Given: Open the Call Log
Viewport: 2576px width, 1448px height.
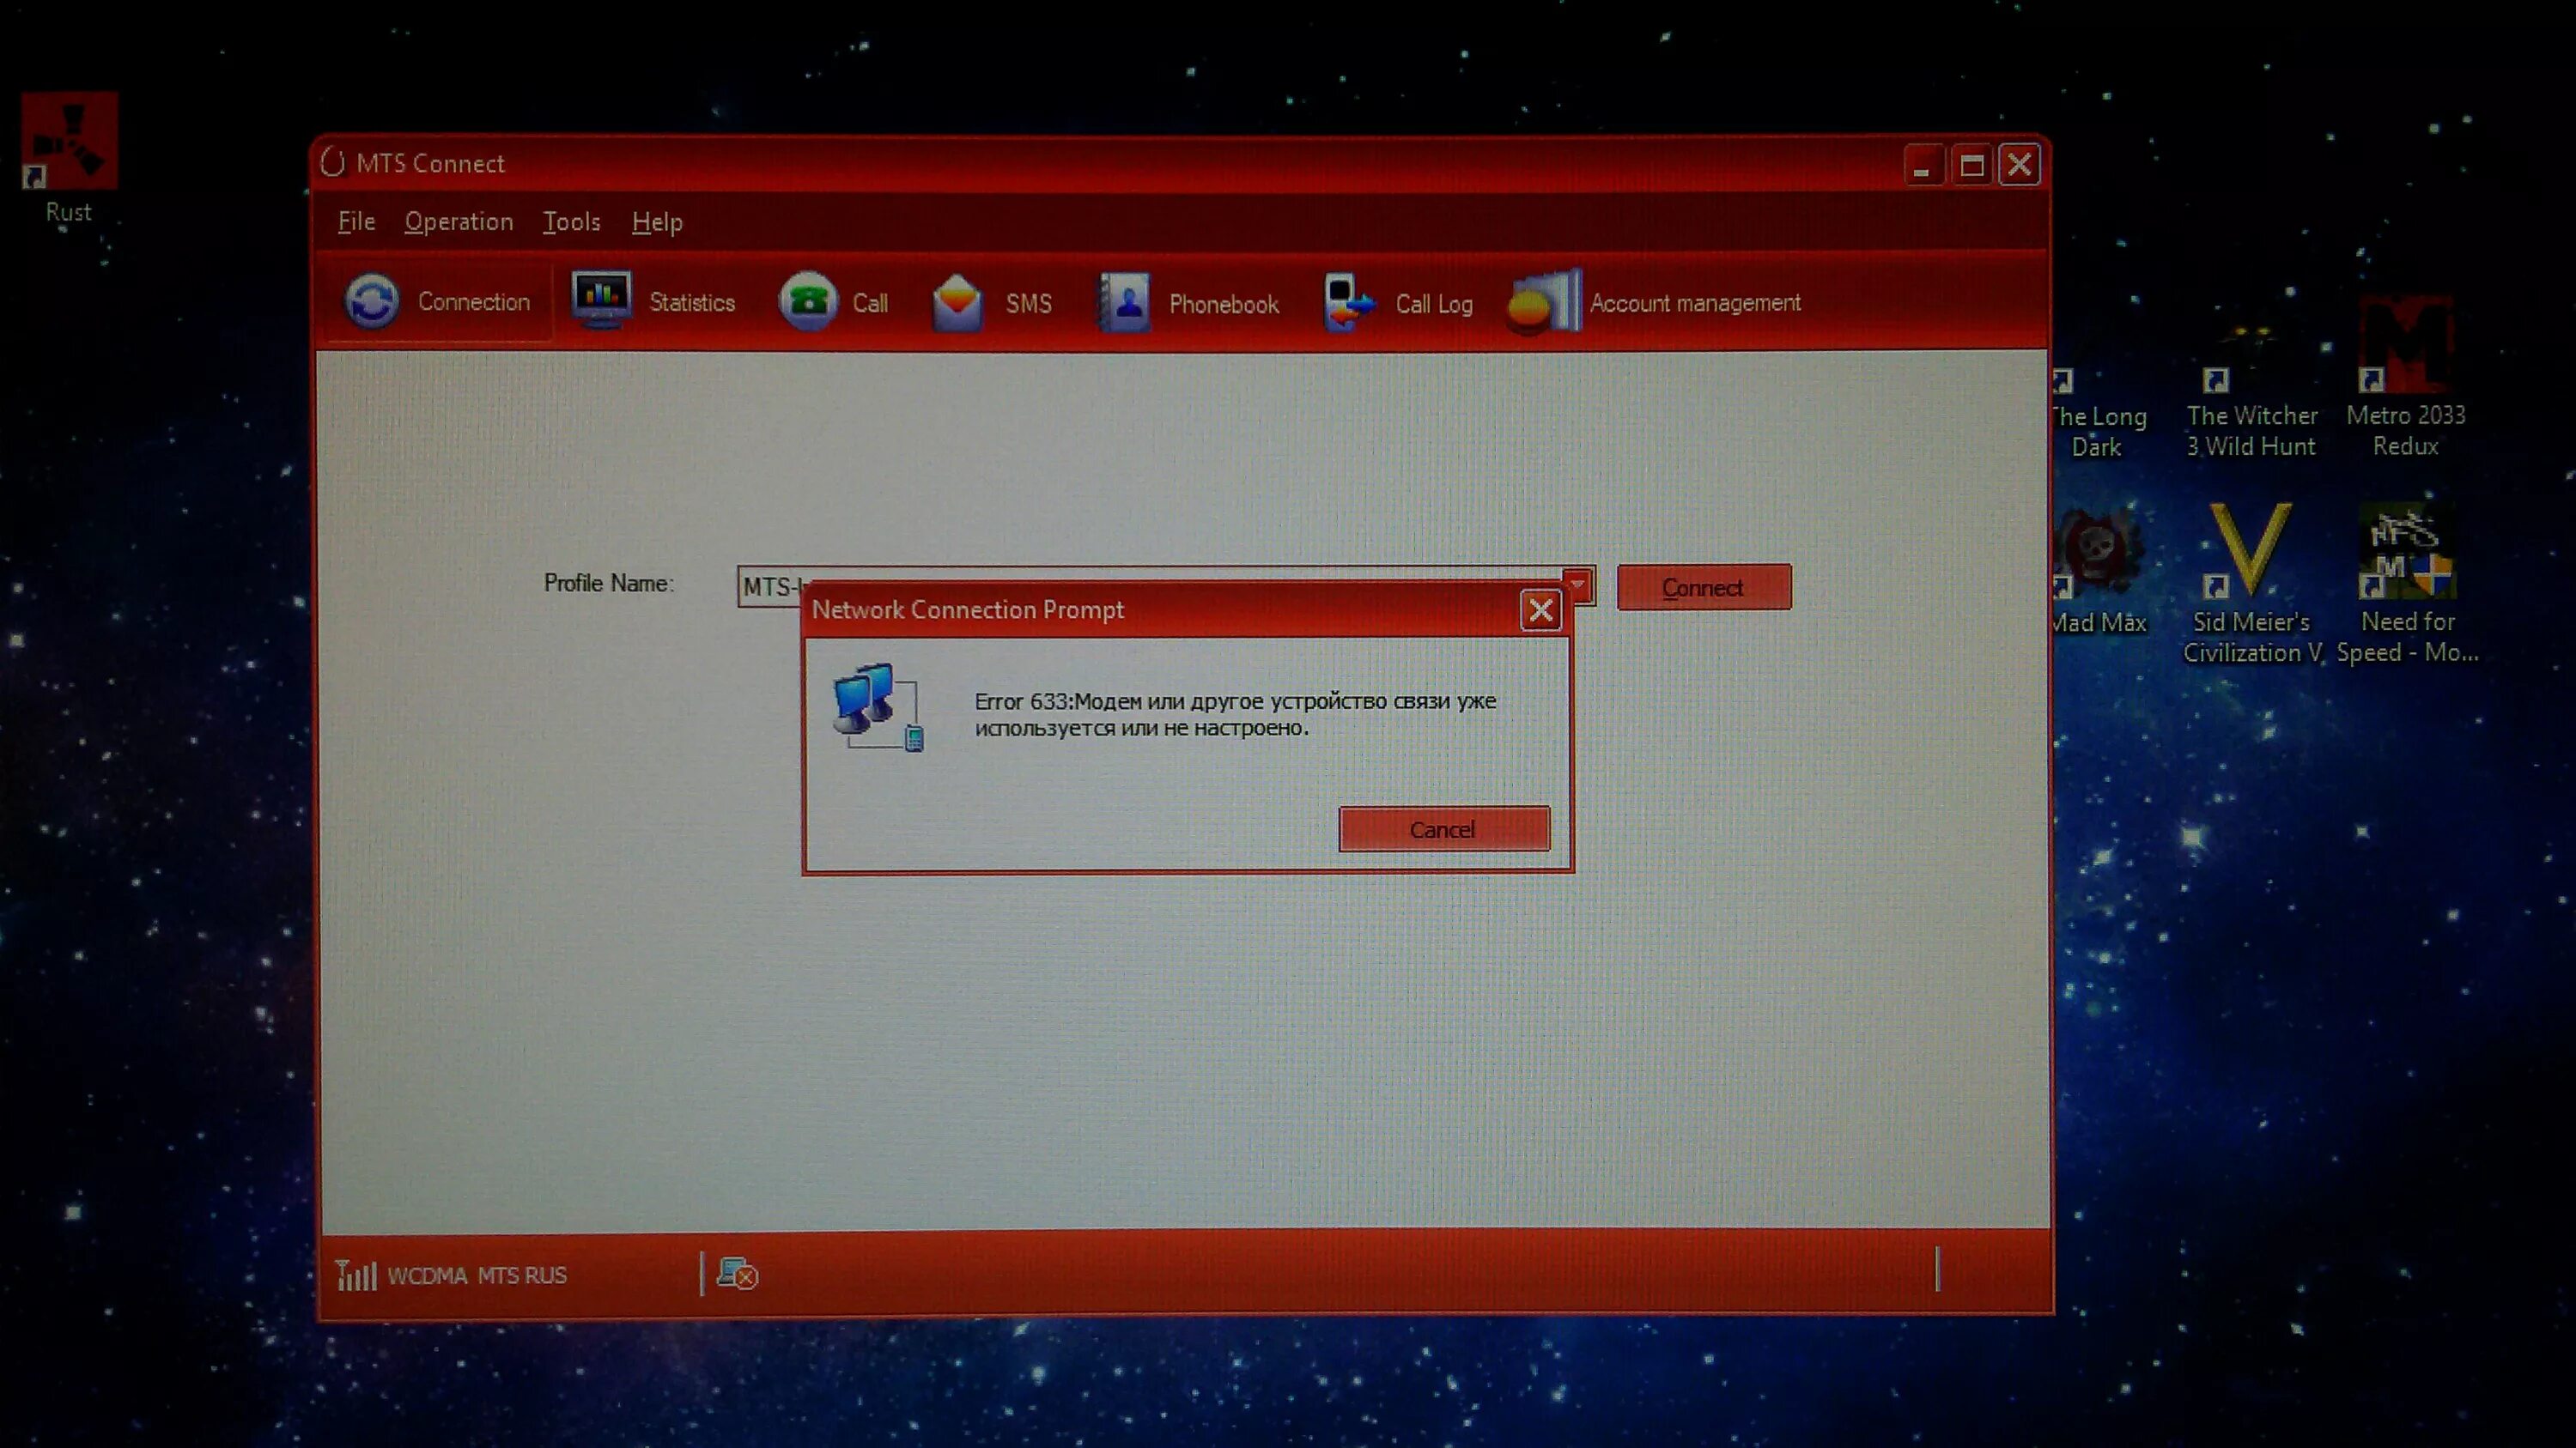Looking at the screenshot, I should pyautogui.click(x=1398, y=303).
